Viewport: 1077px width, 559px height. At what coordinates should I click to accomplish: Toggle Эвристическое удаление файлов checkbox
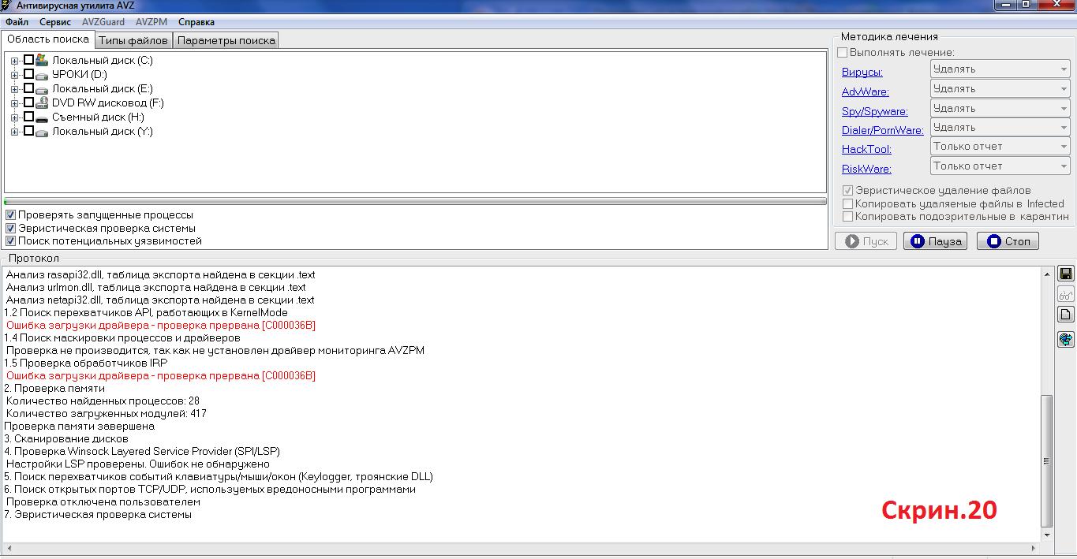click(848, 191)
